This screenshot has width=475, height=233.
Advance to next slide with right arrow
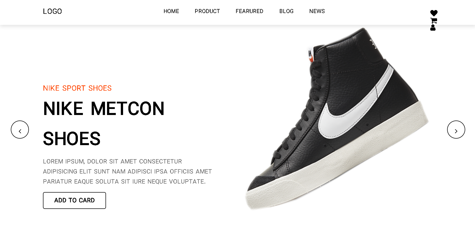click(x=456, y=130)
